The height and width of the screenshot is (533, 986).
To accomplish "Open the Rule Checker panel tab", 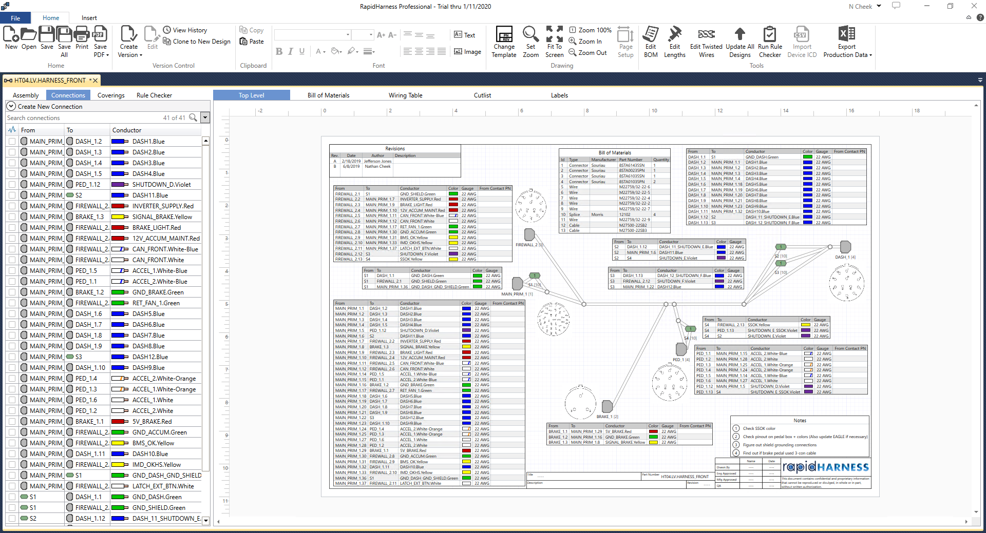I will 154,95.
